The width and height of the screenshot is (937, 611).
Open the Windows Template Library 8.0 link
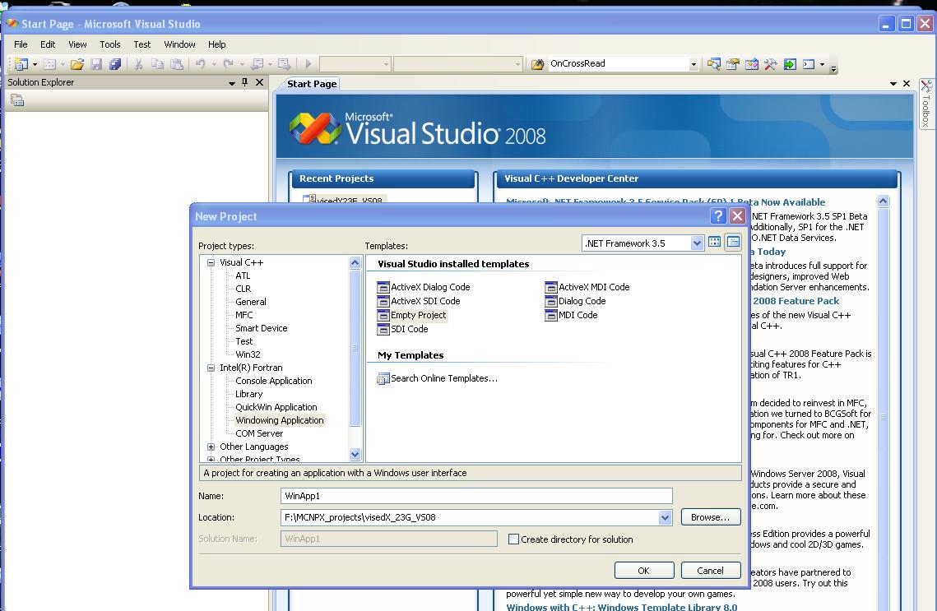point(621,607)
